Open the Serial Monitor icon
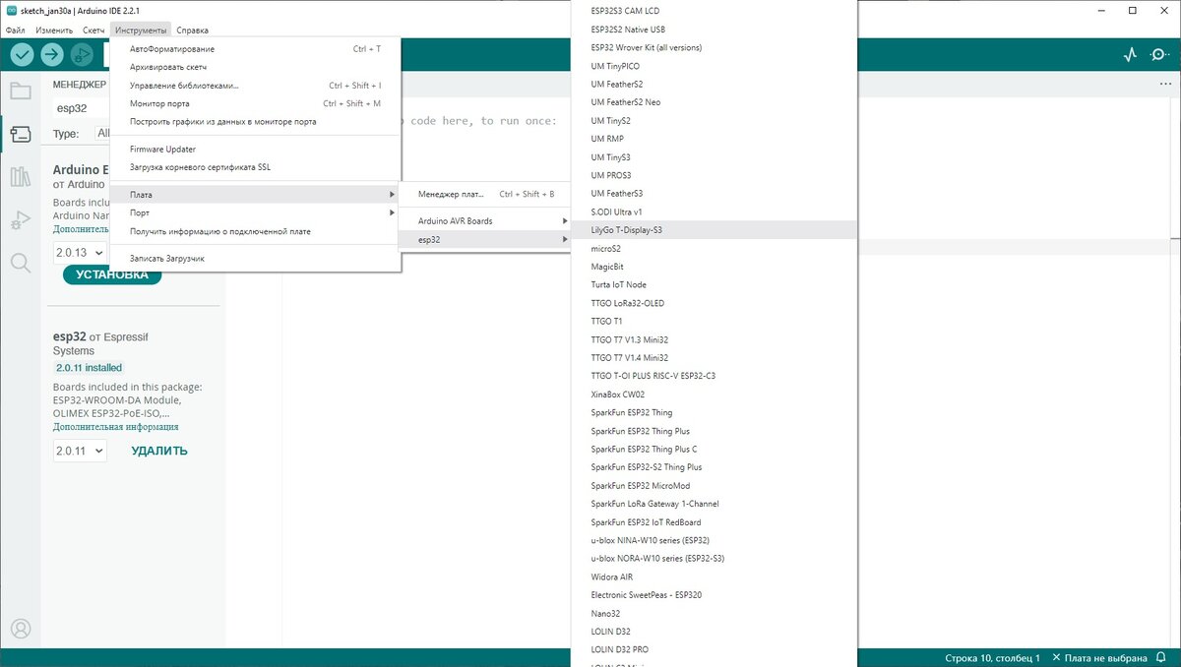1181x667 pixels. (1159, 55)
